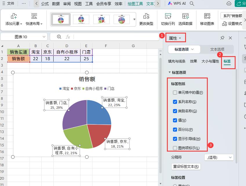The image size is (246, 186).
Task: Open the more options ellipsis menu
Action: [24, 3]
